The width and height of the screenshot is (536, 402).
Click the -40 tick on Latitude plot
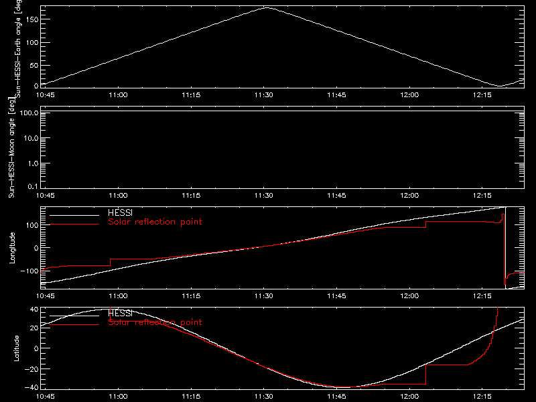pos(31,388)
